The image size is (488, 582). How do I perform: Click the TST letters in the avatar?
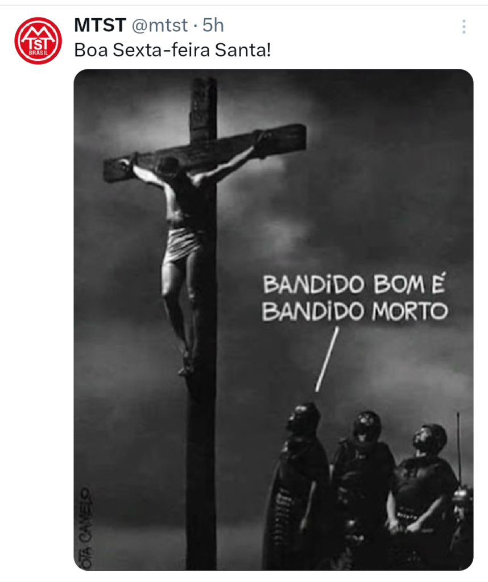point(38,43)
